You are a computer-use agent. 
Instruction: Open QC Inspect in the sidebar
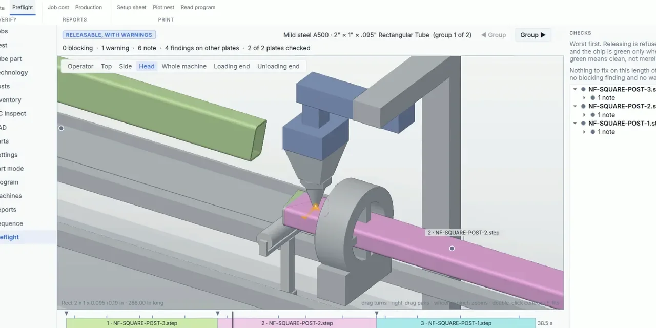(x=13, y=114)
